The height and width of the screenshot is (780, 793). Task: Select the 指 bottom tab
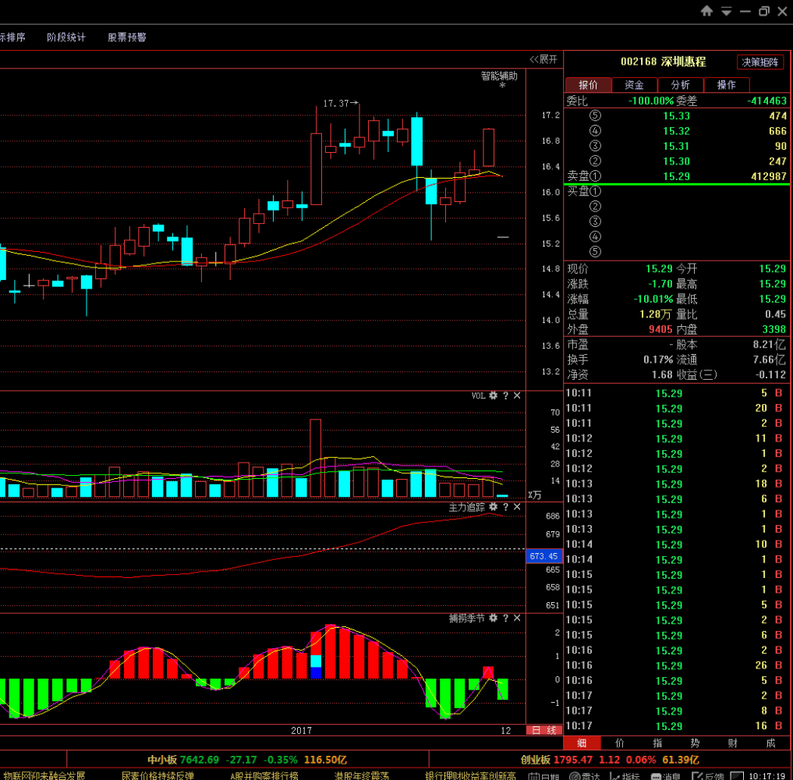coord(657,743)
